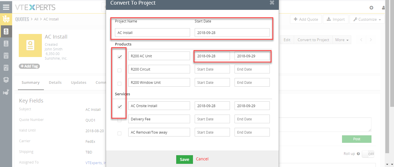The width and height of the screenshot is (394, 167).
Task: Click AC Removal/Tow away Start Date field
Action: point(212,132)
